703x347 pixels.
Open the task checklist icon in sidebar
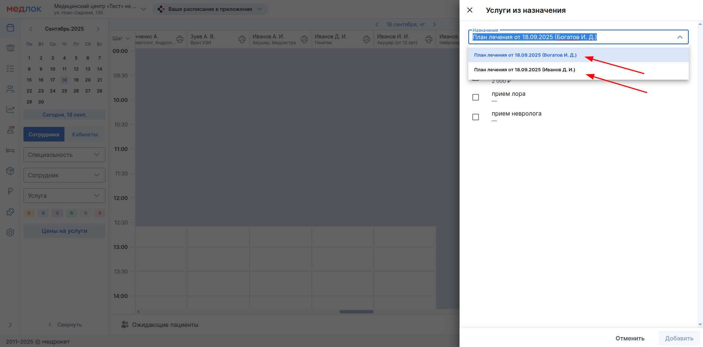10,69
